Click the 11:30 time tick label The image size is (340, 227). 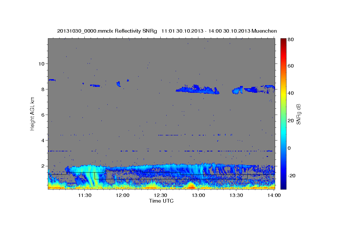[84, 195]
